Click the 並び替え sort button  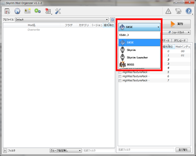click(183, 150)
